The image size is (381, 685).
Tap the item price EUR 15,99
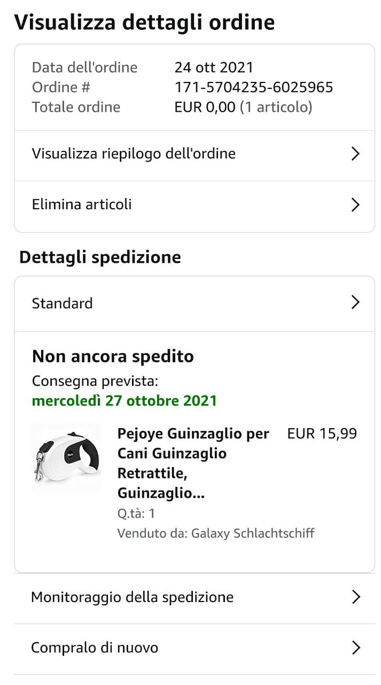(x=322, y=433)
